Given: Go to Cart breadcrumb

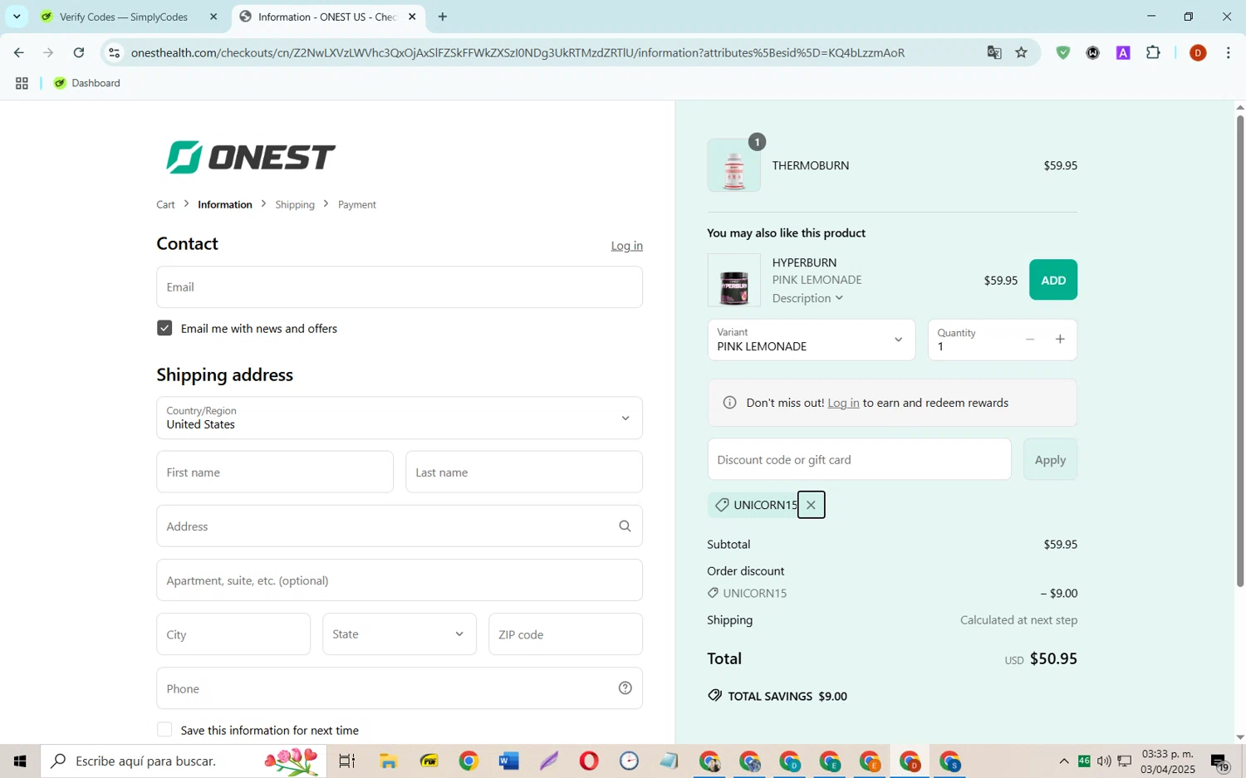Looking at the screenshot, I should 165,204.
